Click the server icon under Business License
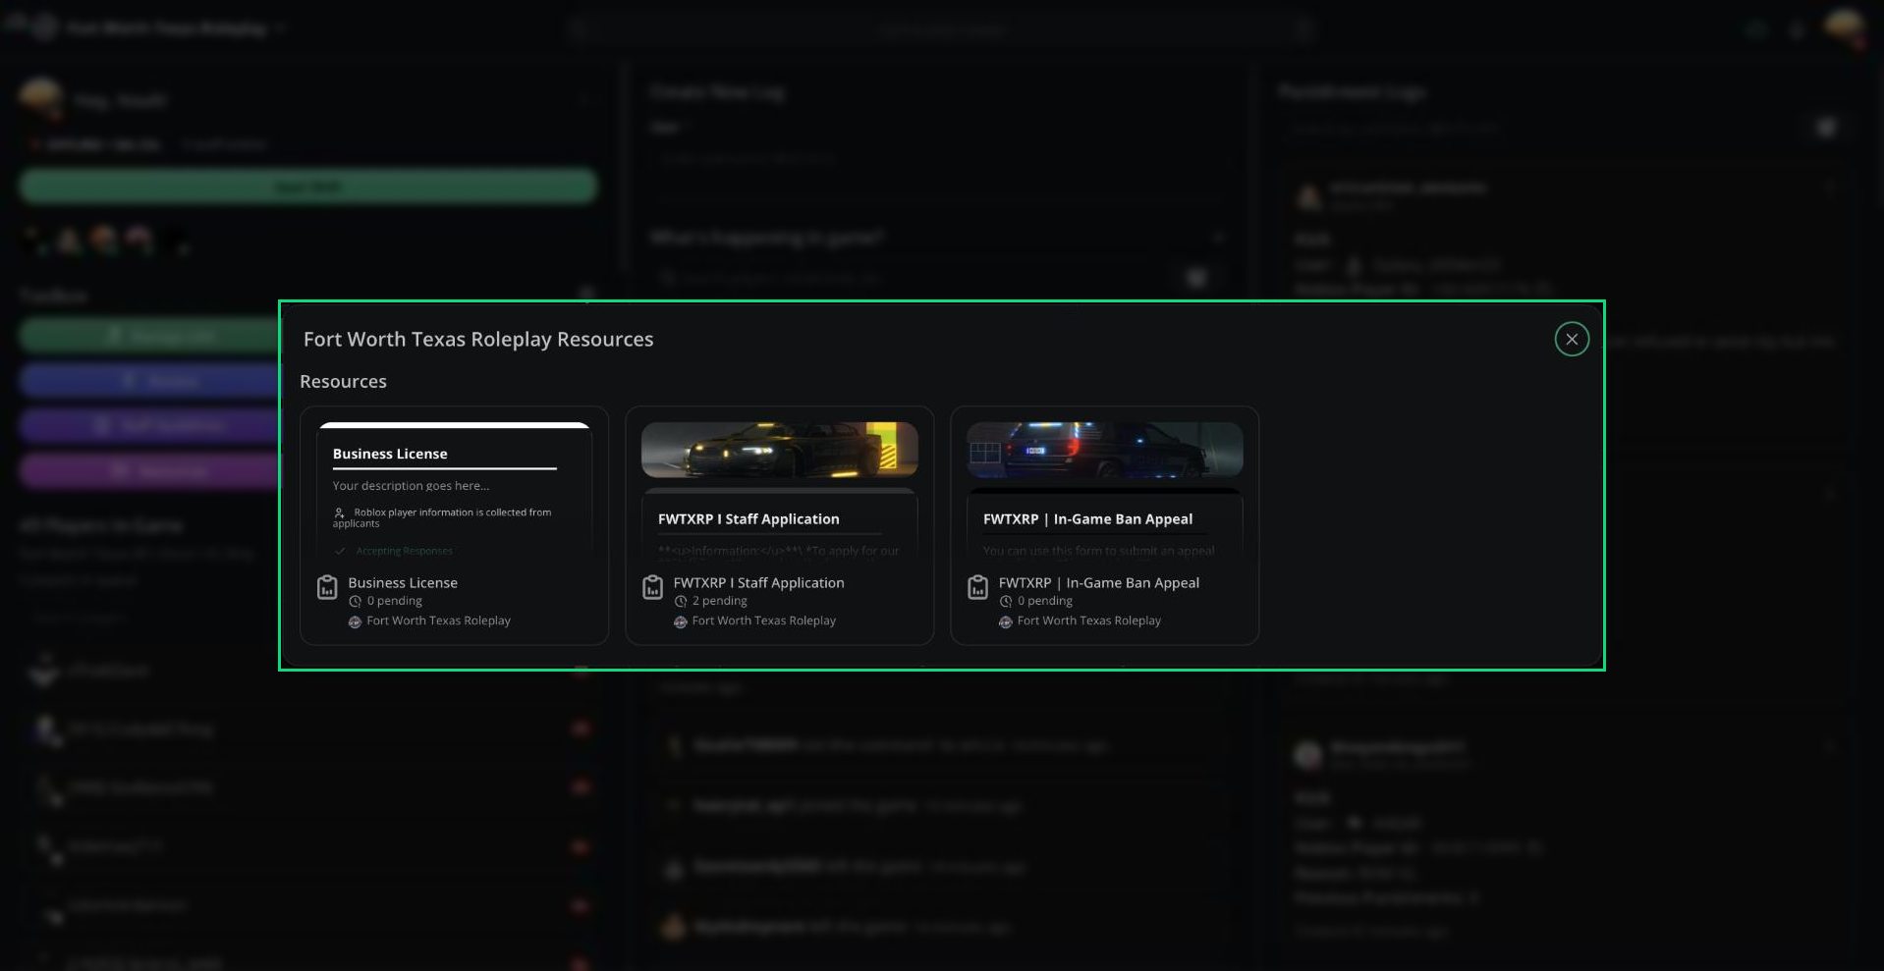Image resolution: width=1884 pixels, height=971 pixels. 355,621
